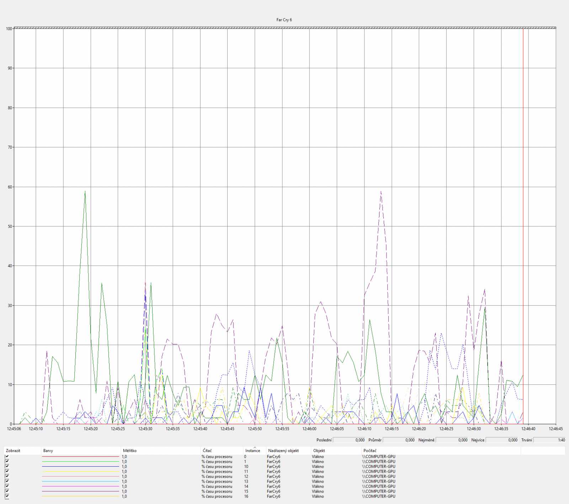
Task: Select the FarCry6 cell in instance 1 row
Action: point(273,462)
